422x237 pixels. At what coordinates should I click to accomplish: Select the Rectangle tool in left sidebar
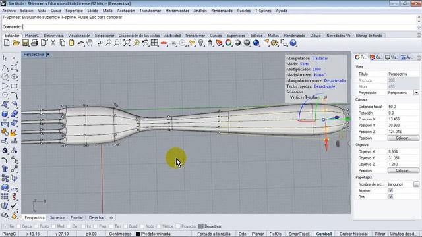(x=15, y=86)
